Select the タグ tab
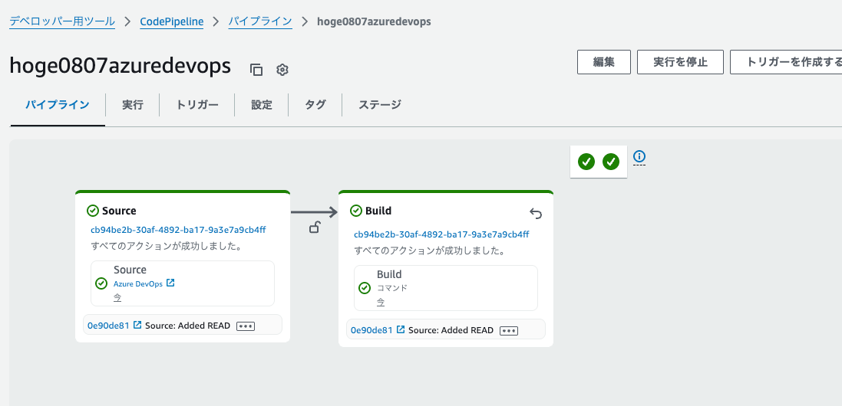 [x=315, y=104]
